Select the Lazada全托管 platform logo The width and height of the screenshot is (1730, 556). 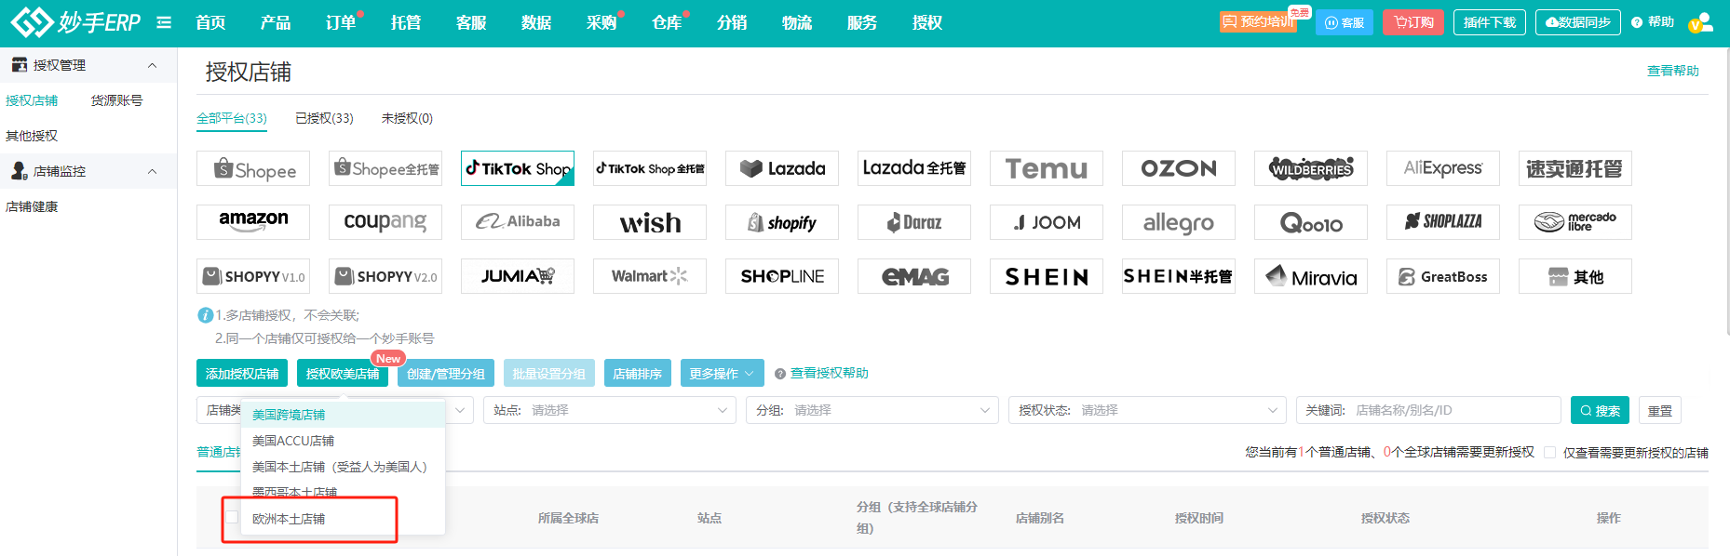click(914, 168)
